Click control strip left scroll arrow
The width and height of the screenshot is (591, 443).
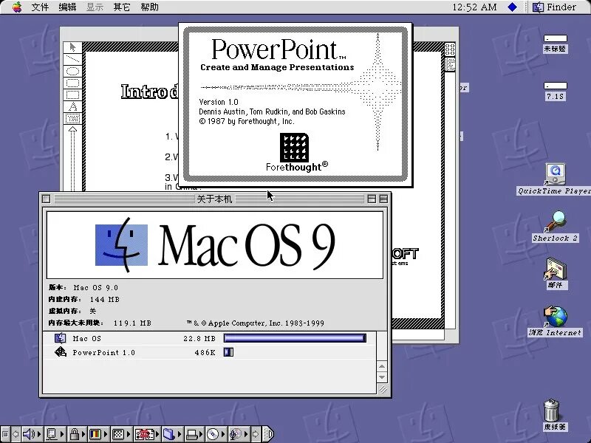16,434
